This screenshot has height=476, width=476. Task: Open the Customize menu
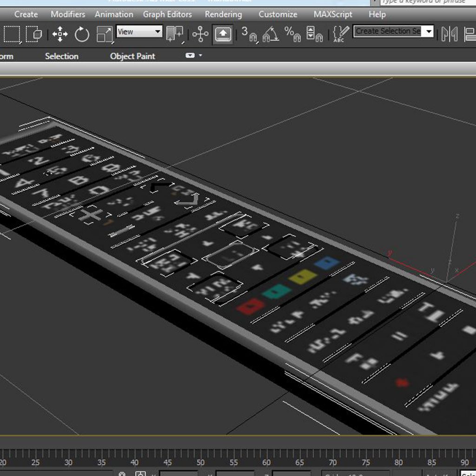click(x=278, y=14)
